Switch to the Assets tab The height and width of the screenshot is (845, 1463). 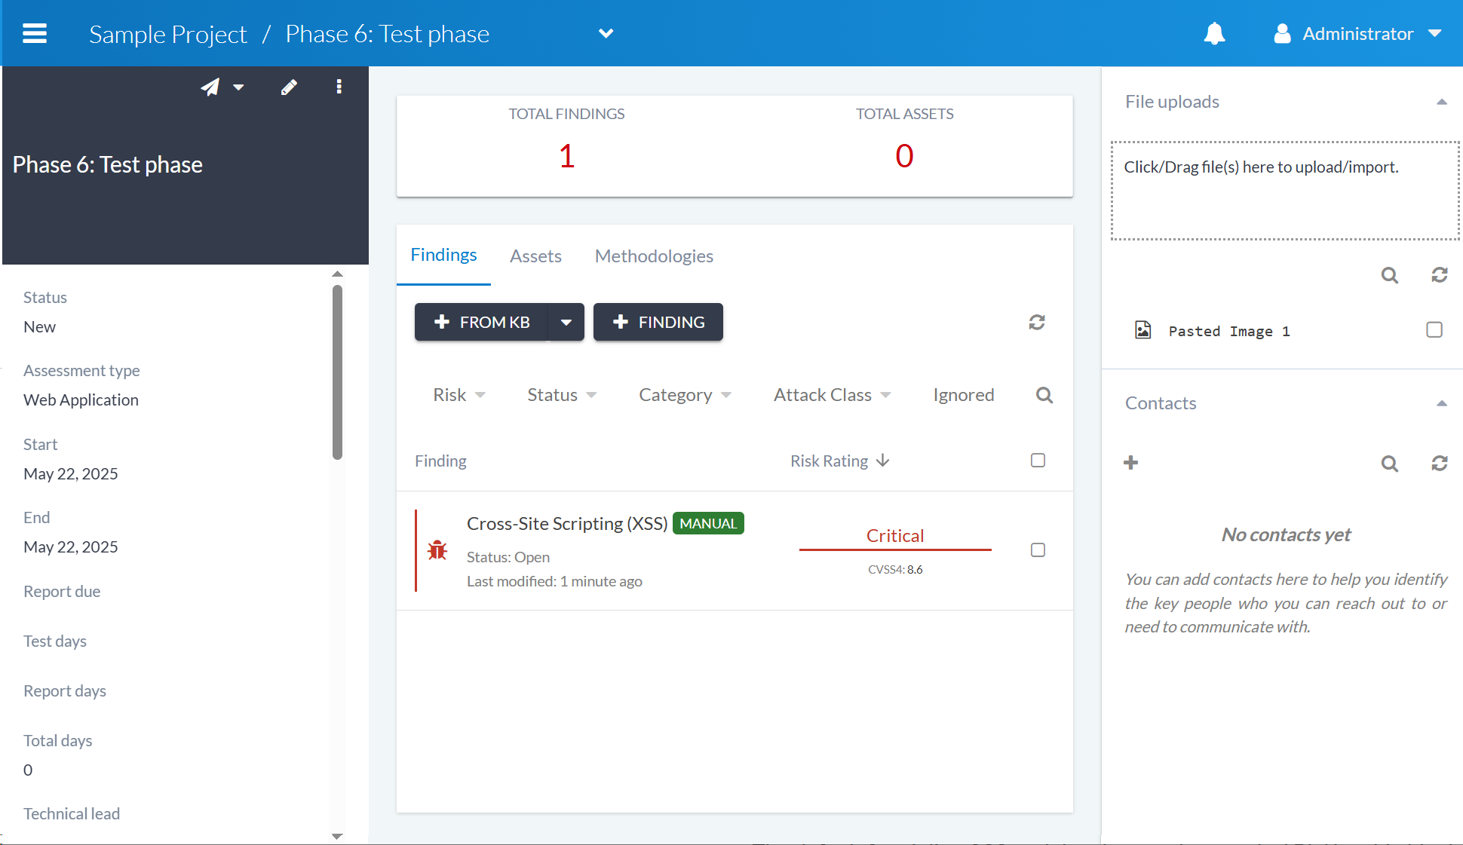point(535,256)
